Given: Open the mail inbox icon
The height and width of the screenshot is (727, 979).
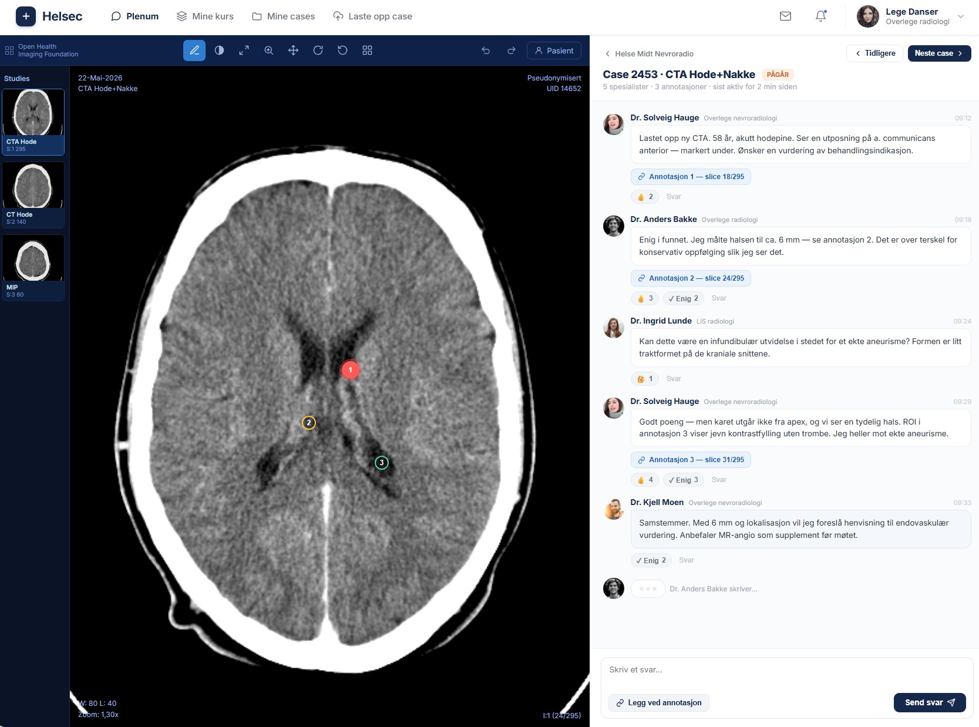Looking at the screenshot, I should [785, 16].
